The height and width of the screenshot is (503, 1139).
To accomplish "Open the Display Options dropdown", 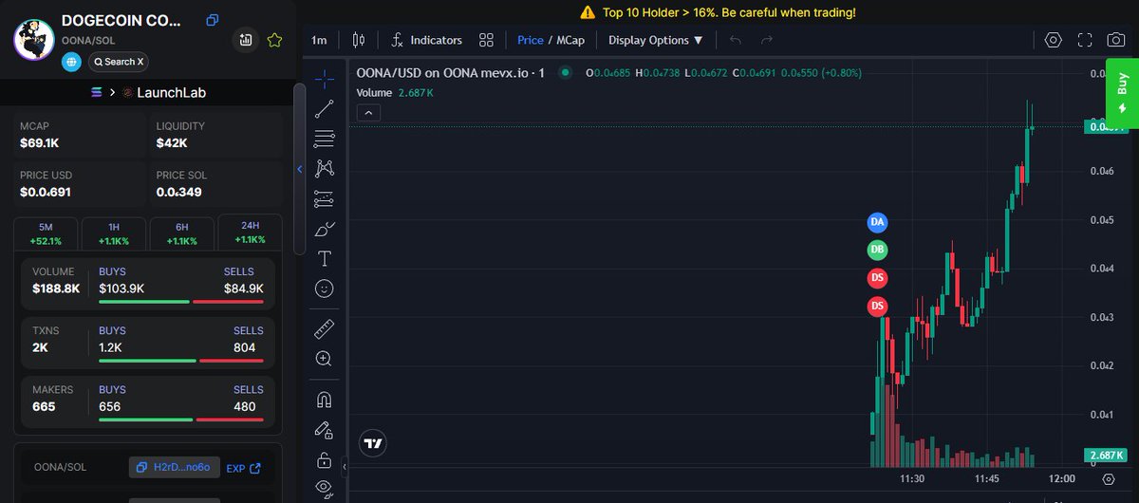I will click(x=656, y=40).
